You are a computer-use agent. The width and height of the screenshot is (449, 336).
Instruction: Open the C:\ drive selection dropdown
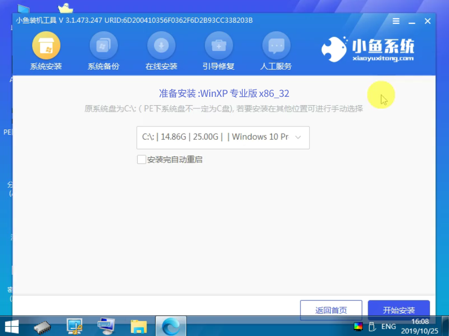(x=298, y=137)
